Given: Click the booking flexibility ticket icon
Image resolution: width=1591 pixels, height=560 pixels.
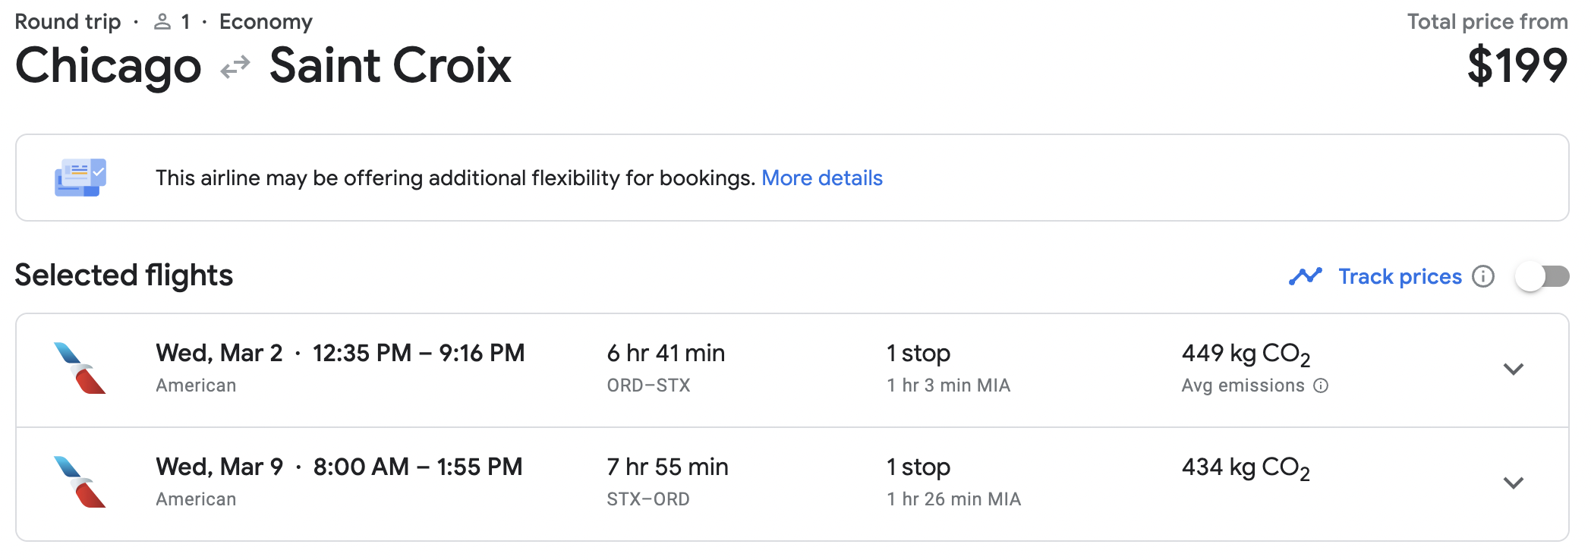Looking at the screenshot, I should click(x=80, y=178).
